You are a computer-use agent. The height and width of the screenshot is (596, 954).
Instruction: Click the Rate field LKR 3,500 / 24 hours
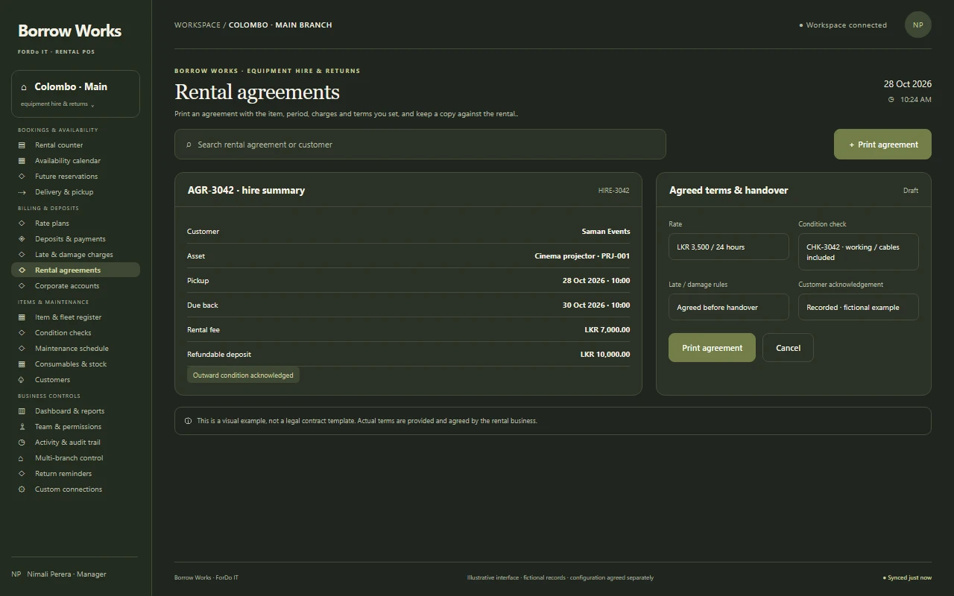point(729,247)
